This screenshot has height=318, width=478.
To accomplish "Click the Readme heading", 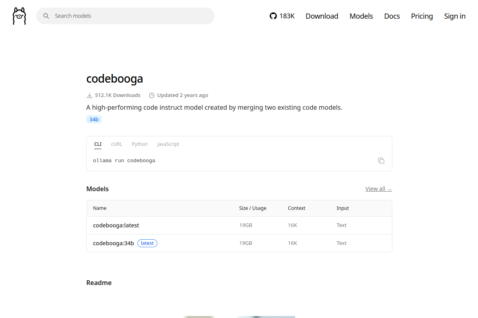I will coord(99,283).
